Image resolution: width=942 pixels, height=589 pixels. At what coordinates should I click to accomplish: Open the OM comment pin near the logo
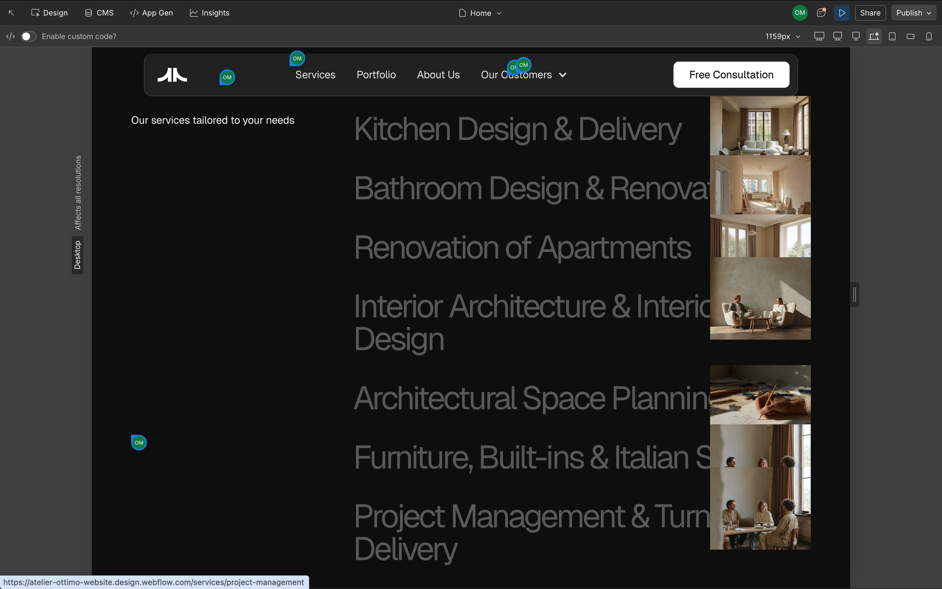point(227,77)
